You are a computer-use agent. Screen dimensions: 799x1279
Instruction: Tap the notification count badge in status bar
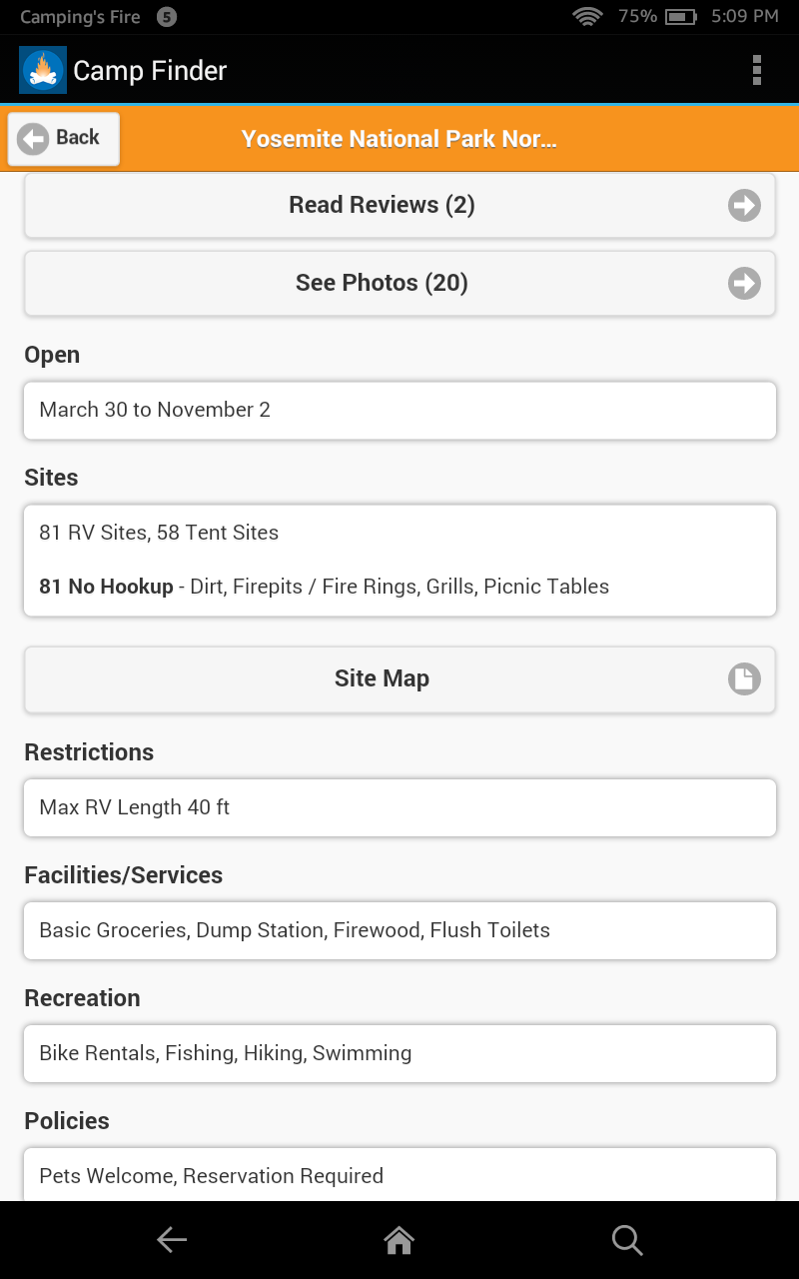pos(167,17)
